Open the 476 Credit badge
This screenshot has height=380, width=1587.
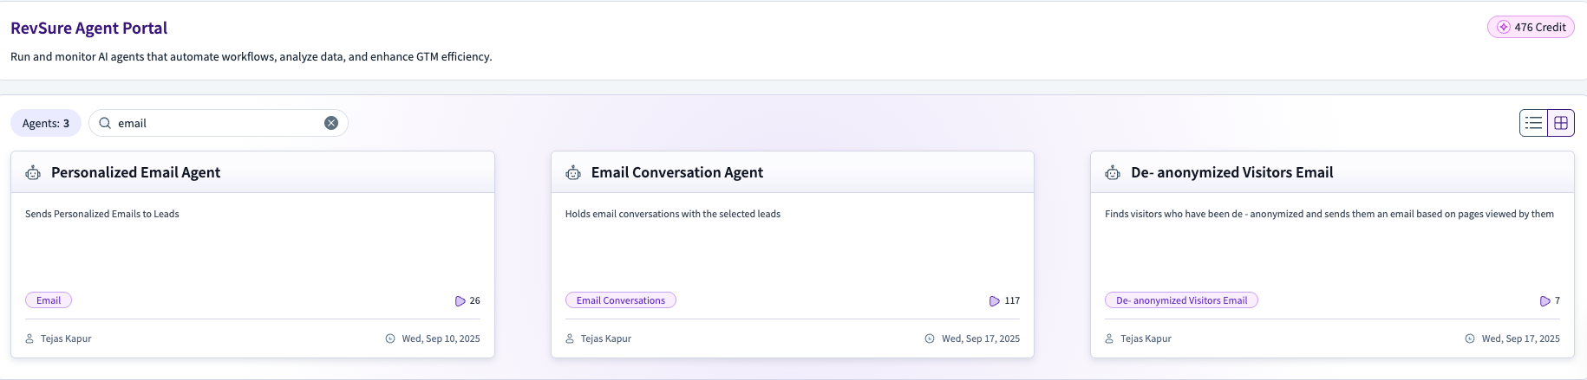click(1531, 27)
